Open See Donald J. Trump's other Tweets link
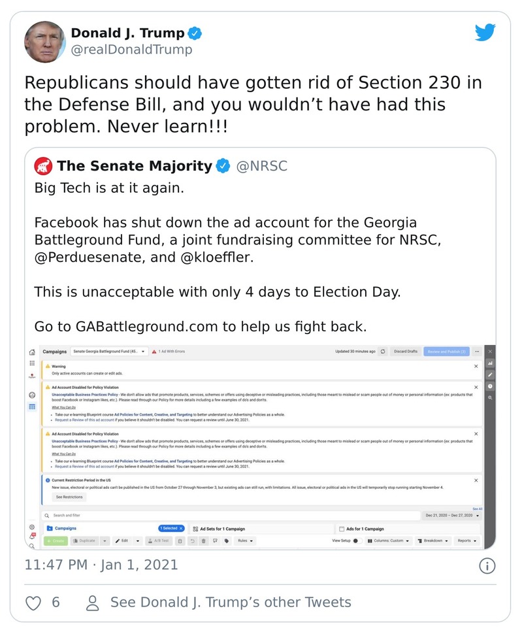This screenshot has height=632, width=522. [x=231, y=603]
